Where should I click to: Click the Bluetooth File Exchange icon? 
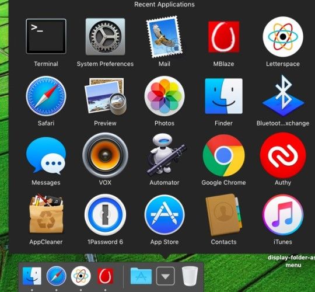pos(283,96)
